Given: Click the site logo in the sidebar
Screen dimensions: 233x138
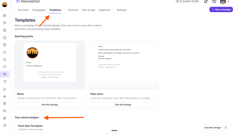Looking at the screenshot, I should tap(5, 5).
